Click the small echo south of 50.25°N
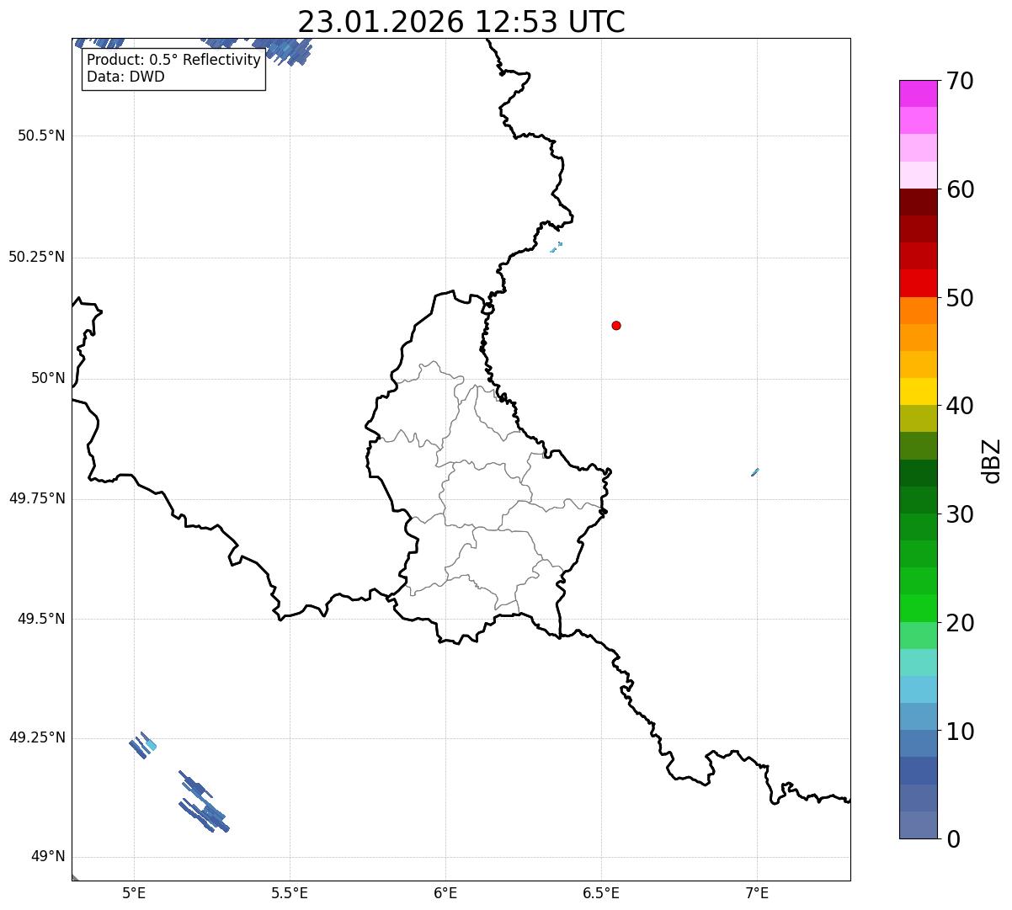 556,247
